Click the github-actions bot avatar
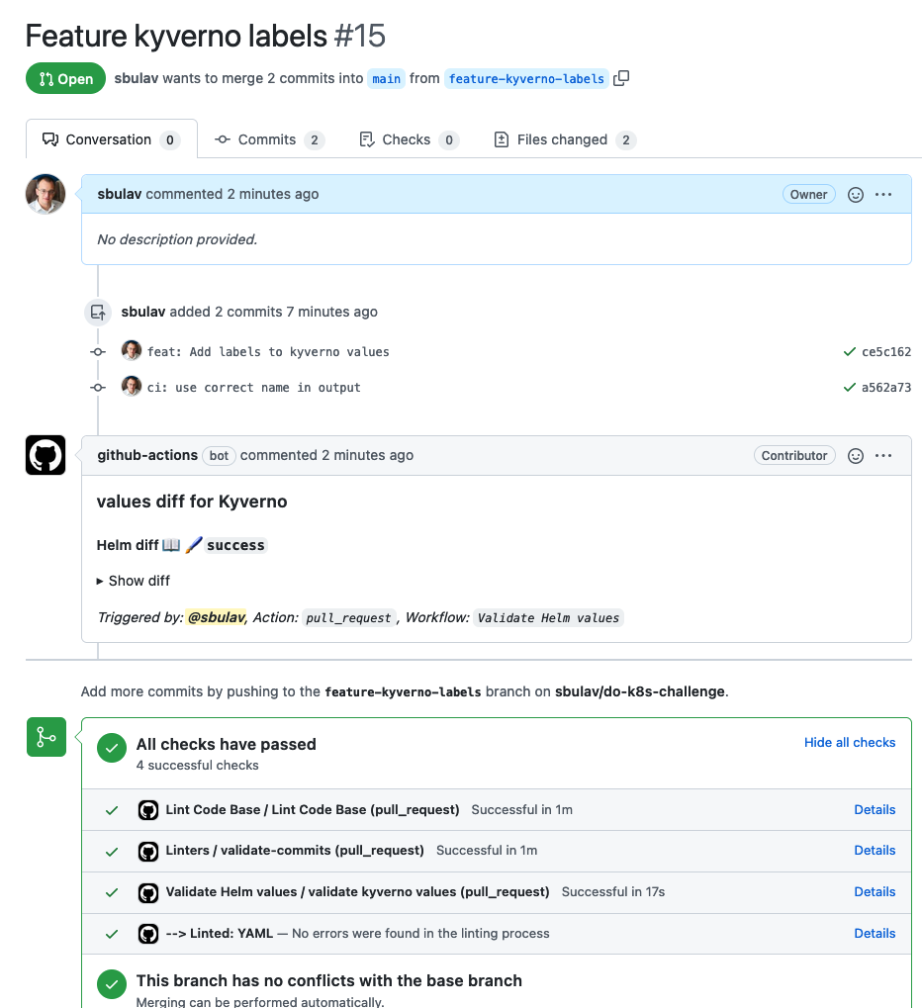922x1008 pixels. [x=46, y=455]
